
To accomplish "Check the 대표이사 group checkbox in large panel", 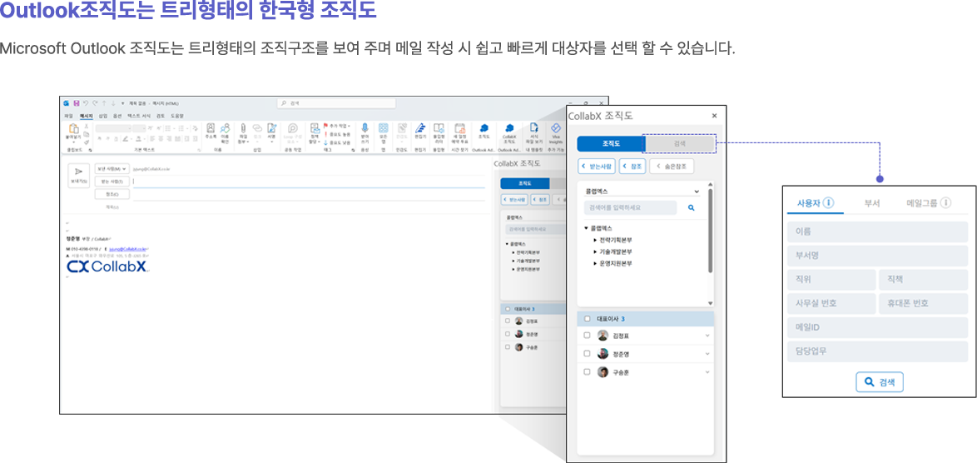I will pos(587,319).
